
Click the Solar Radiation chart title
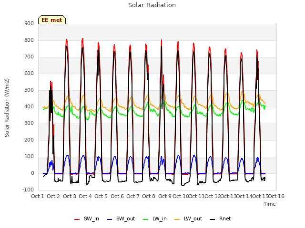(152, 5)
